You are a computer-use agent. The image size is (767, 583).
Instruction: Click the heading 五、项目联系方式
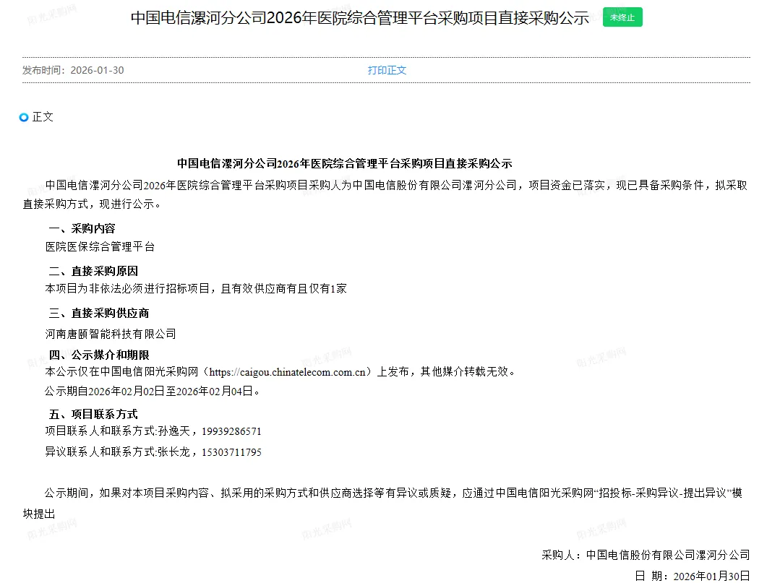click(93, 415)
